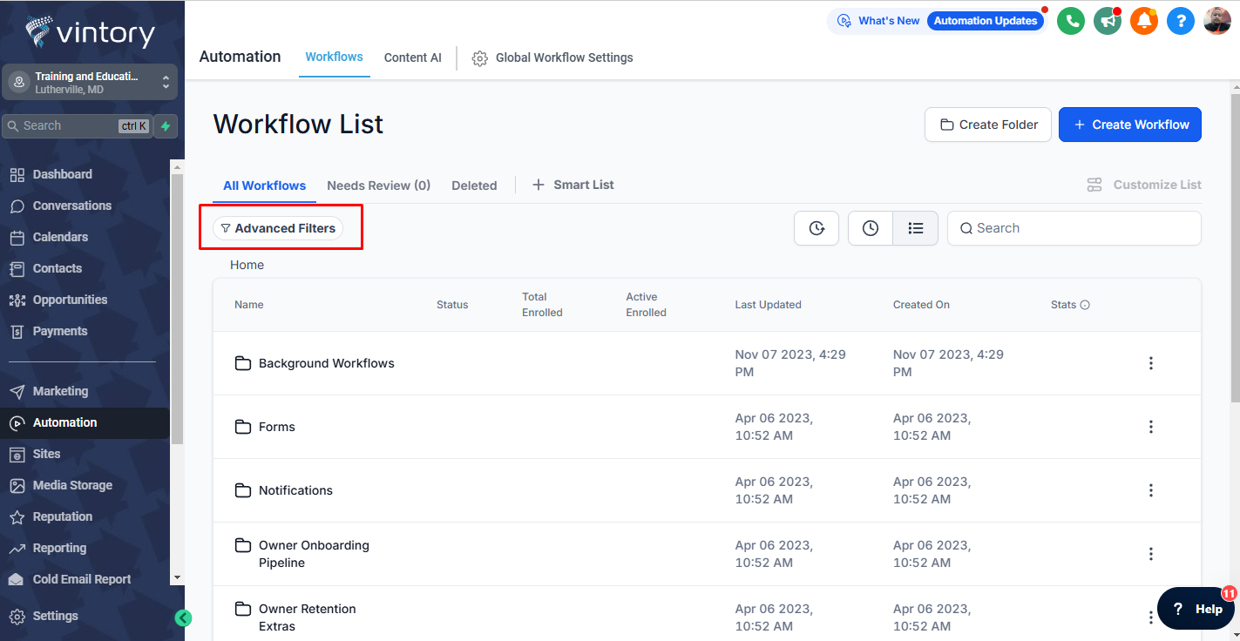Click the Home breadcrumb
Viewport: 1240px width, 641px height.
(247, 265)
